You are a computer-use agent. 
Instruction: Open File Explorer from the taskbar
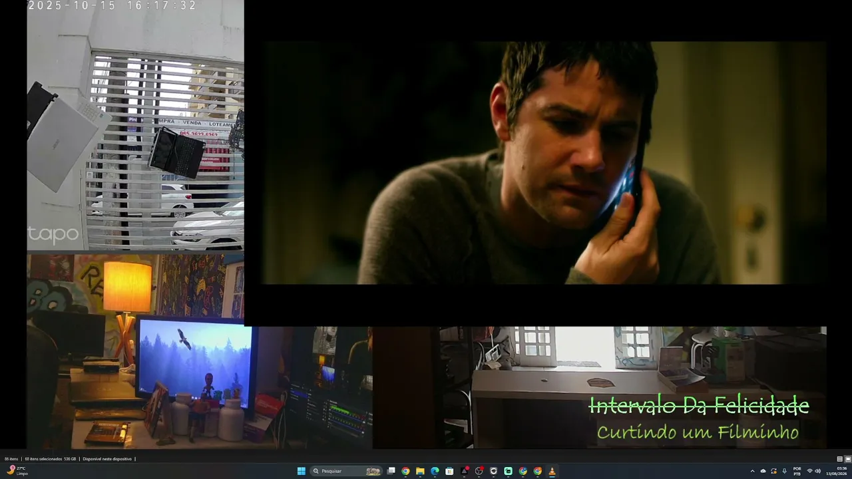pyautogui.click(x=420, y=471)
